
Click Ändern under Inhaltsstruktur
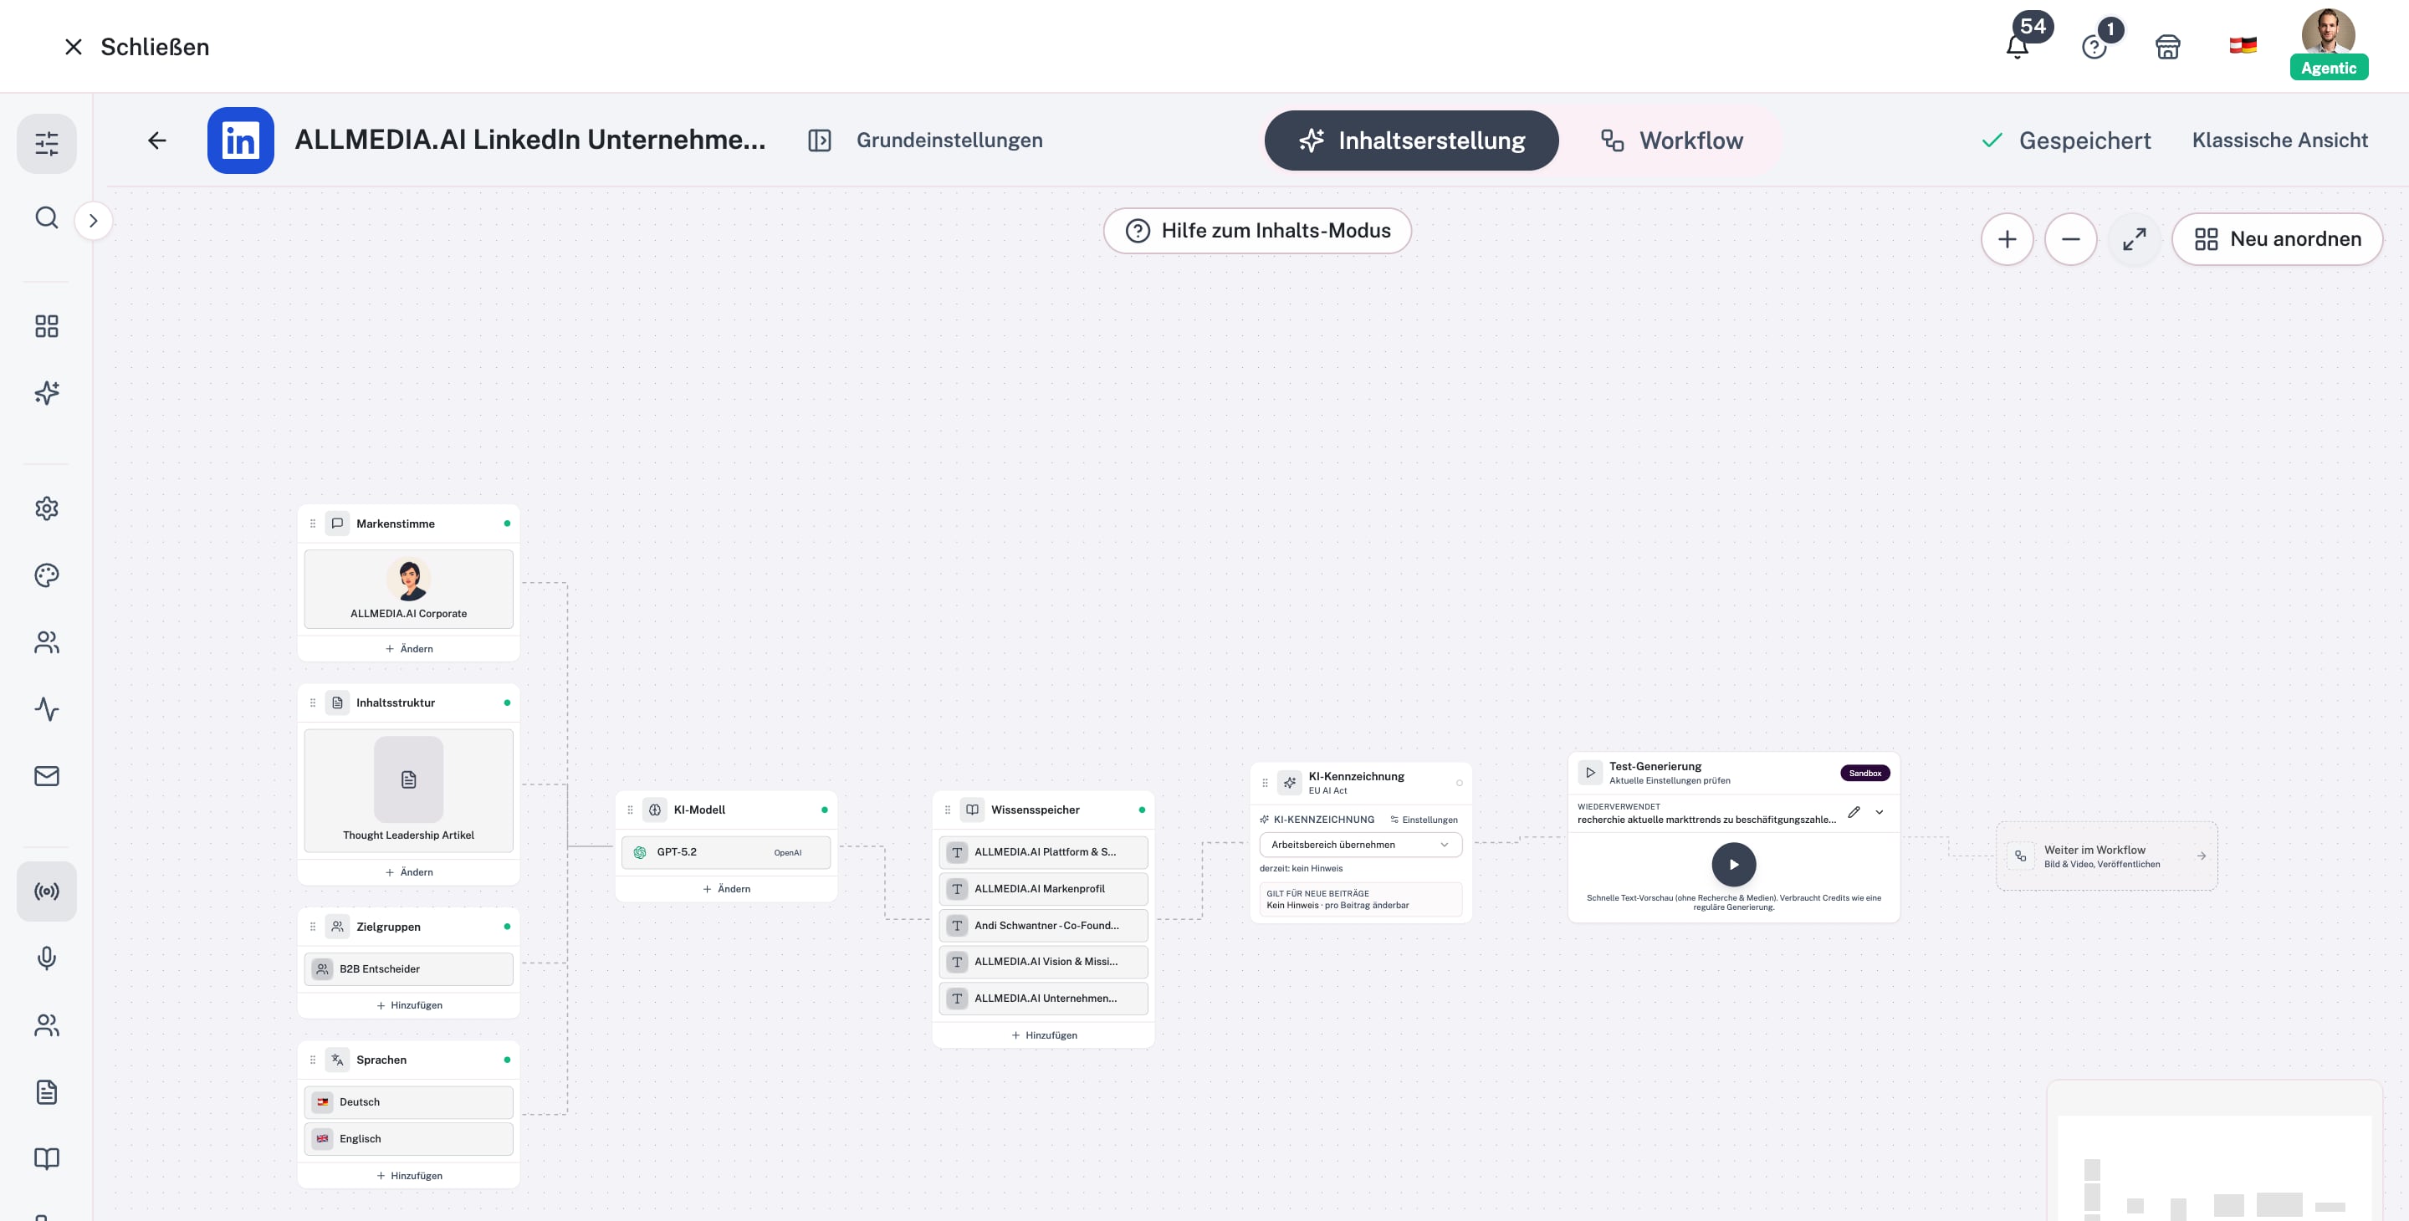409,872
